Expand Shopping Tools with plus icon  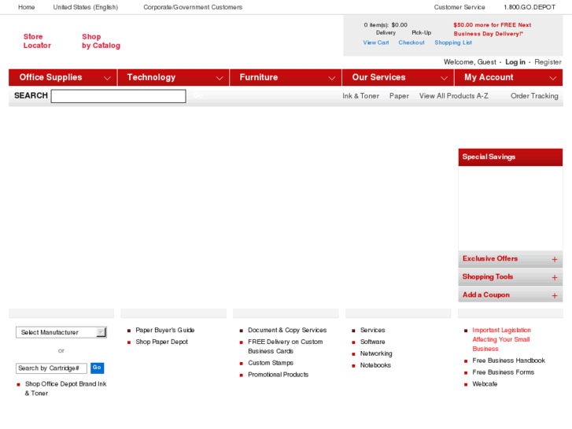pyautogui.click(x=555, y=278)
